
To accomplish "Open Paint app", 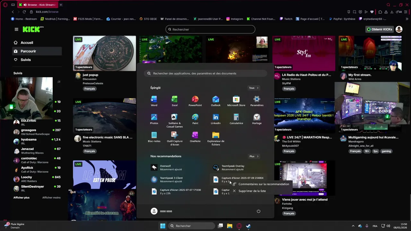I will (x=195, y=119).
